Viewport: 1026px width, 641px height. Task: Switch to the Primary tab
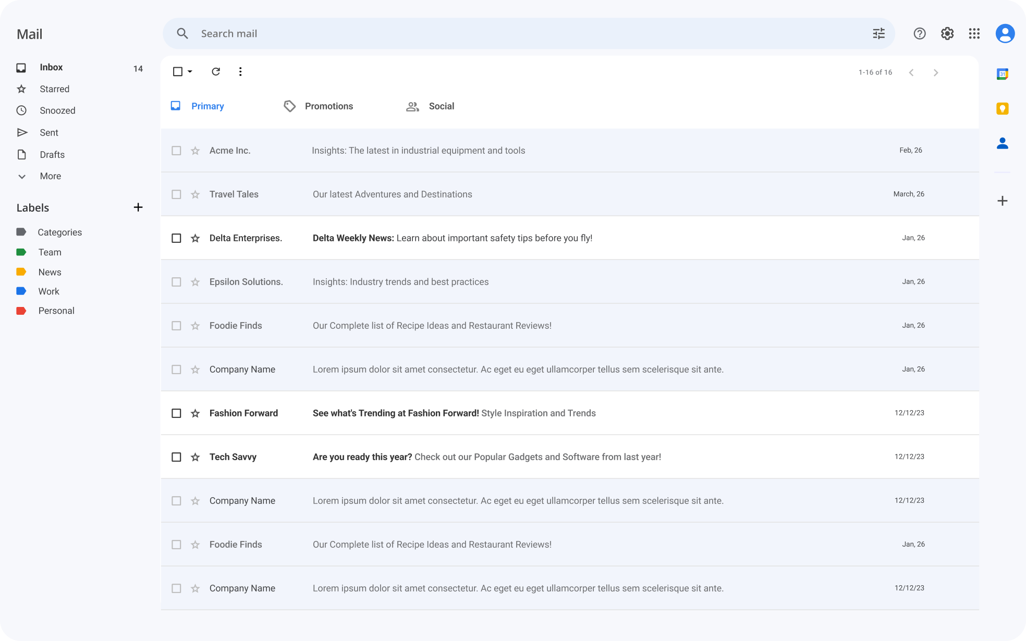[x=198, y=106]
